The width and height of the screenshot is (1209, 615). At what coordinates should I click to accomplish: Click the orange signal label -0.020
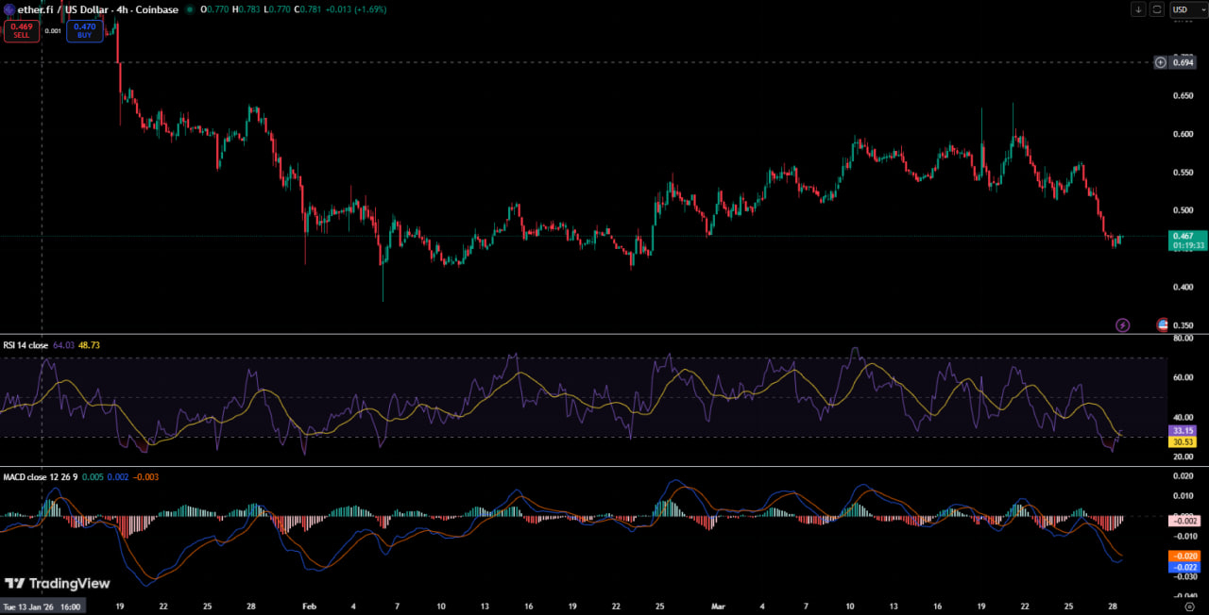[x=1183, y=556]
